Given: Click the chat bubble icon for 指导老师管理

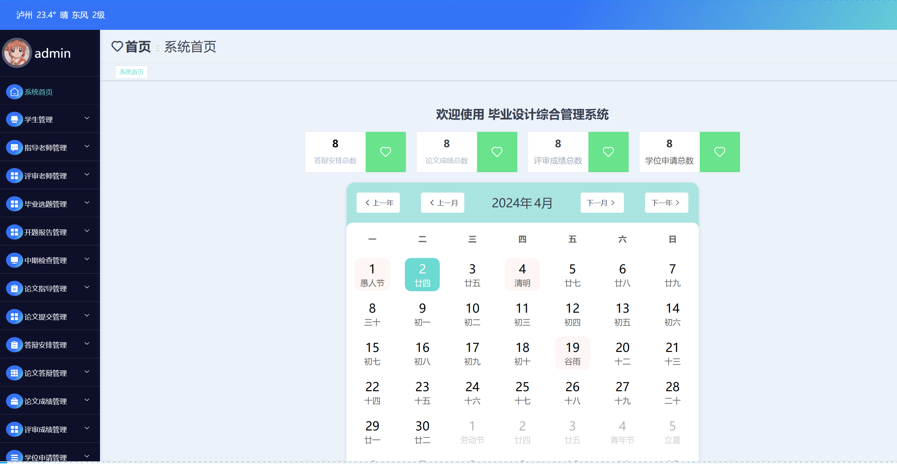Looking at the screenshot, I should click(x=14, y=148).
